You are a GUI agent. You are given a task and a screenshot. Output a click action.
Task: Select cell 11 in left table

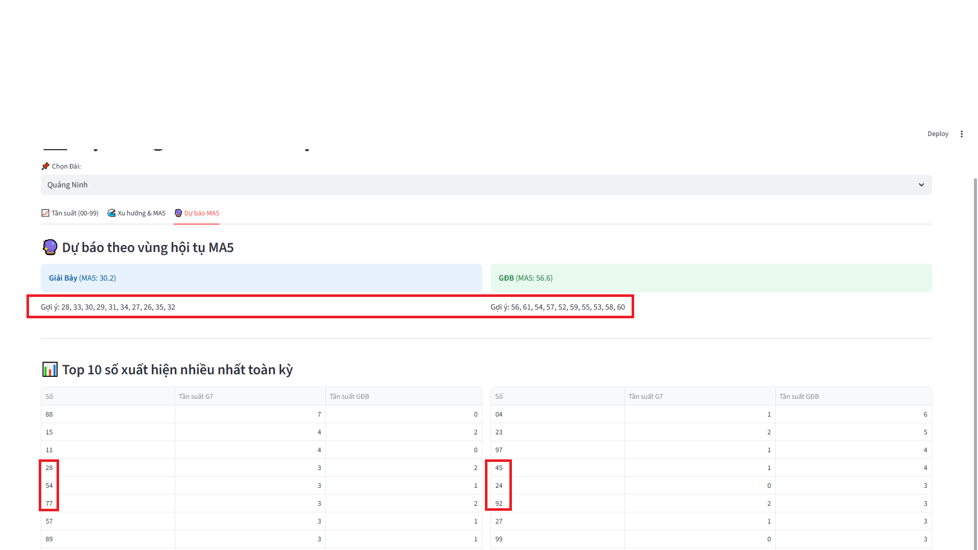click(108, 450)
